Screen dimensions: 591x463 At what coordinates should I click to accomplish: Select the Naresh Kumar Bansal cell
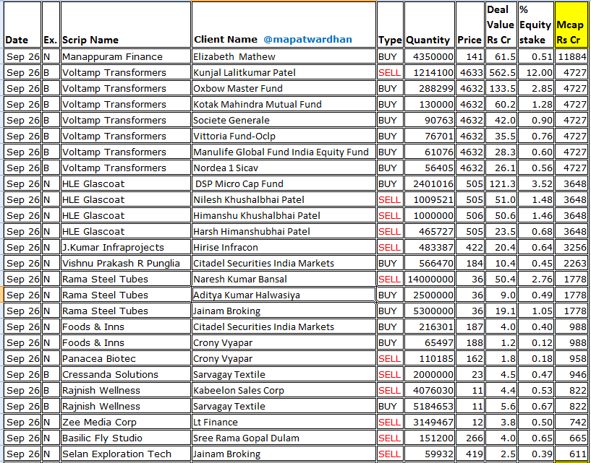pyautogui.click(x=284, y=279)
